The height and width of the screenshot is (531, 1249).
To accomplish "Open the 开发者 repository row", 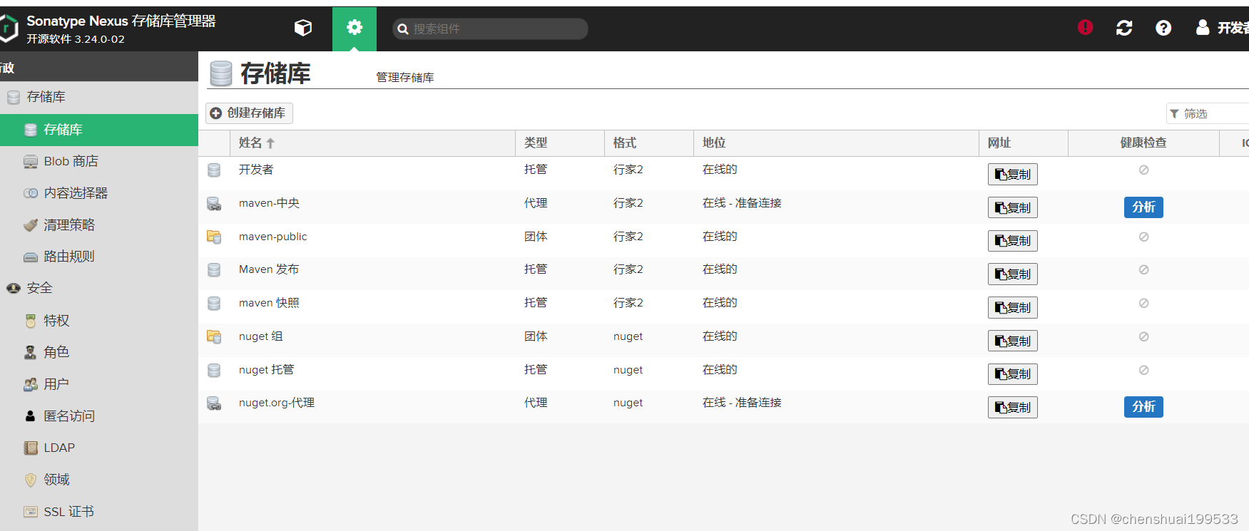I will (723, 173).
